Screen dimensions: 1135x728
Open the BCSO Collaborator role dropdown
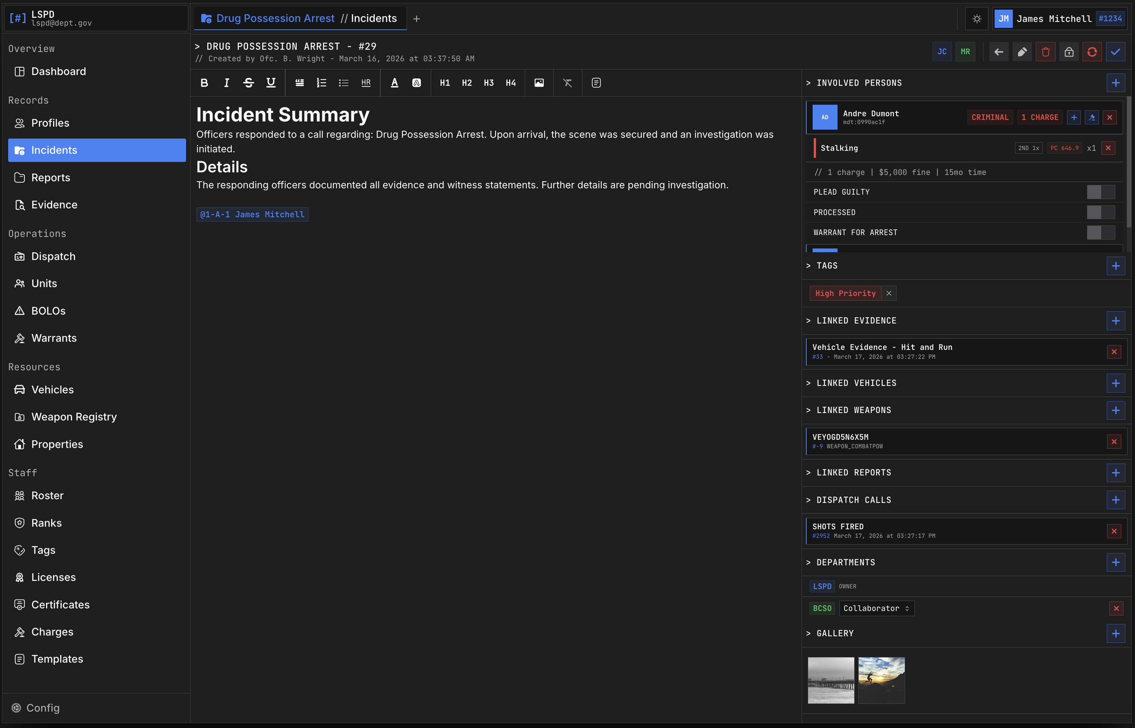(876, 608)
